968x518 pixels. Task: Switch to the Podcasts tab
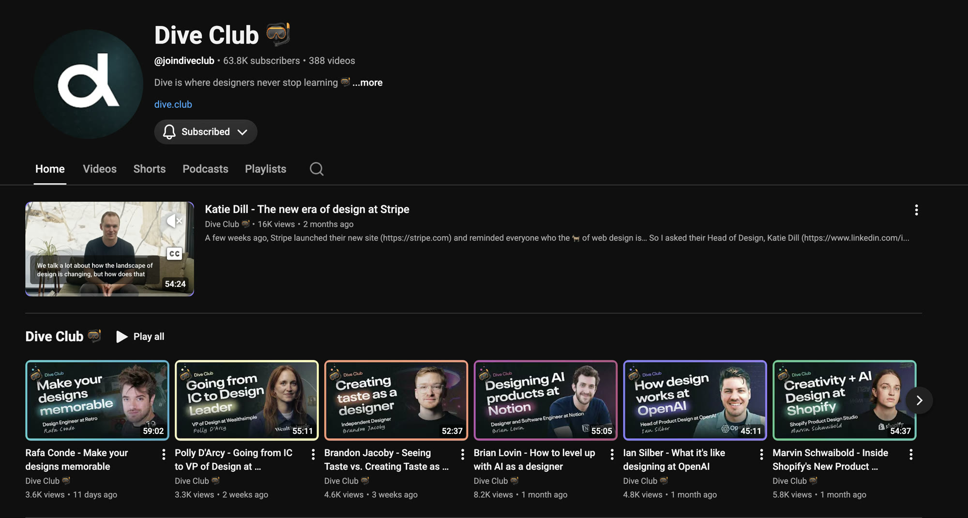(205, 169)
